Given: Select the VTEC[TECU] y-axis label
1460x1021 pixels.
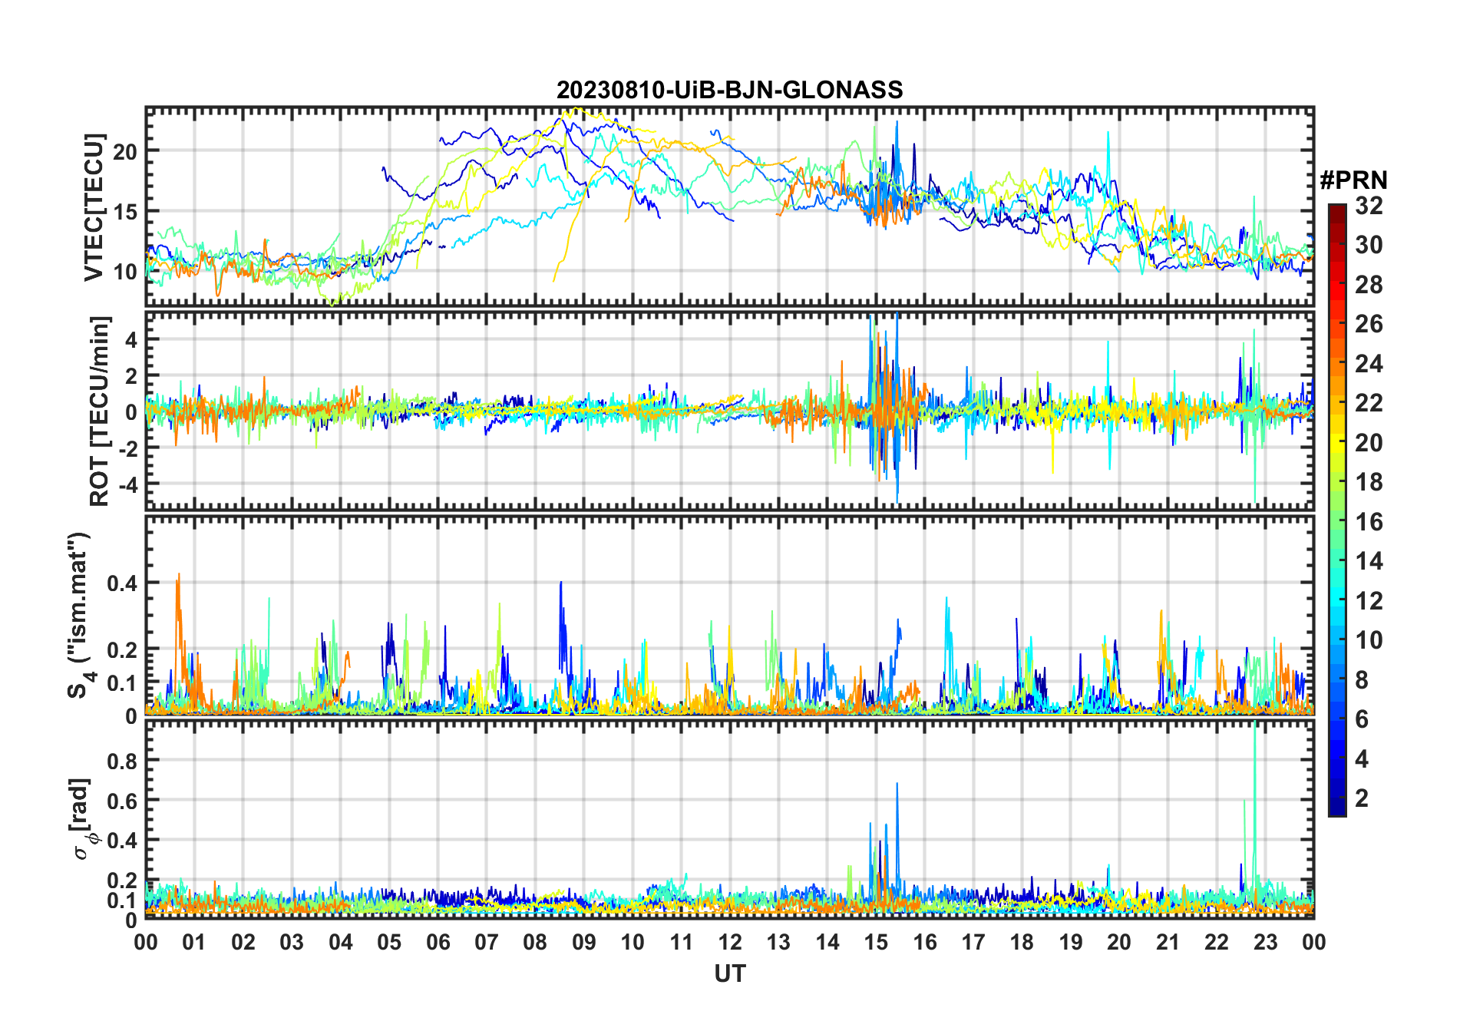Looking at the screenshot, I should (x=94, y=207).
